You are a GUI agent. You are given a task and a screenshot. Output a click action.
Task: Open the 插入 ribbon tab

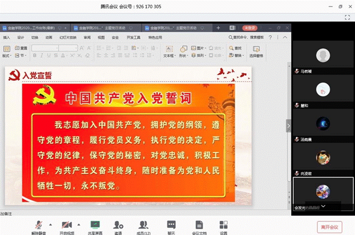pos(6,37)
